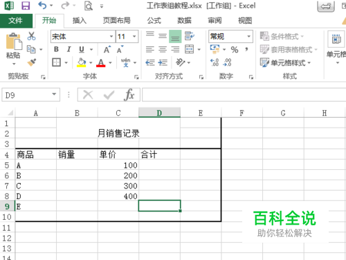Image resolution: width=346 pixels, height=260 pixels.
Task: Open the 常规 number format dropdown
Action: 249,36
